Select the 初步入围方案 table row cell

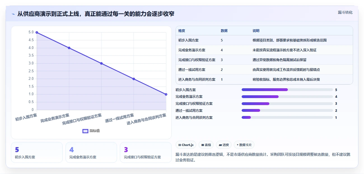pos(188,40)
